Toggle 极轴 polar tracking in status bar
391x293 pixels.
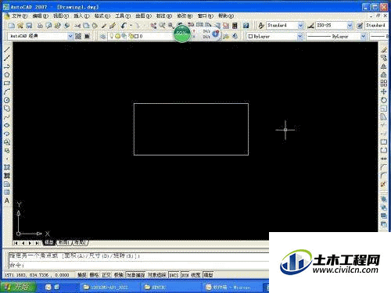coord(119,275)
